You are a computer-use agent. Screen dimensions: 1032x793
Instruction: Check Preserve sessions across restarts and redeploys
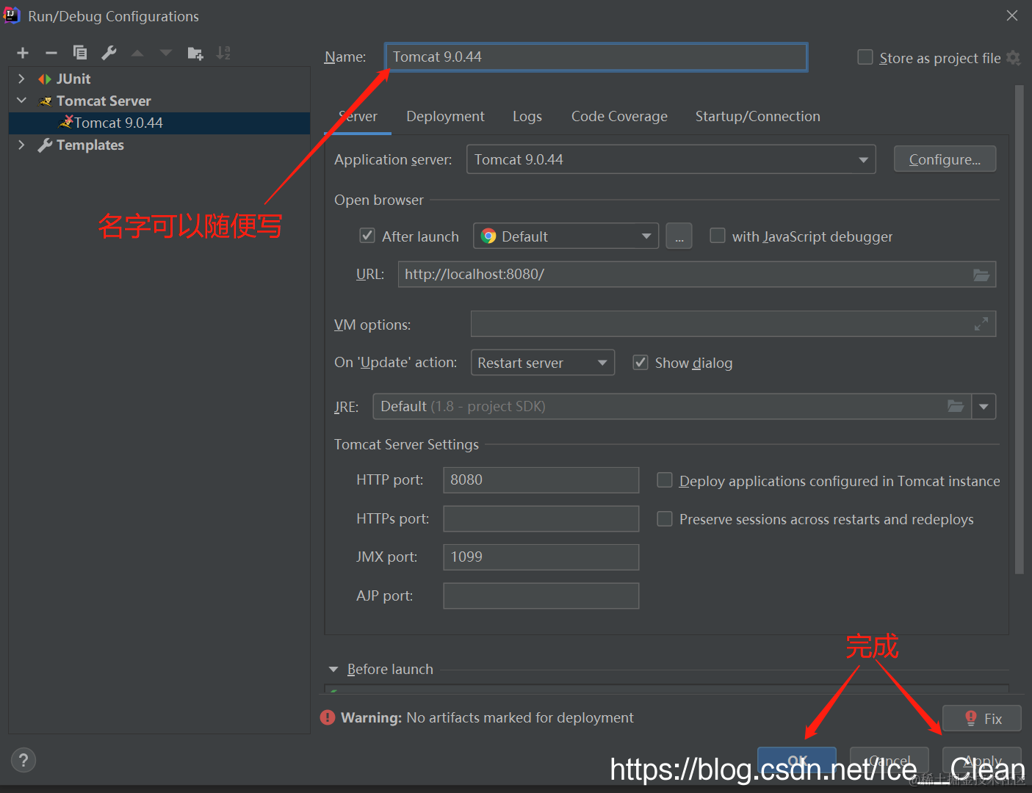tap(665, 519)
